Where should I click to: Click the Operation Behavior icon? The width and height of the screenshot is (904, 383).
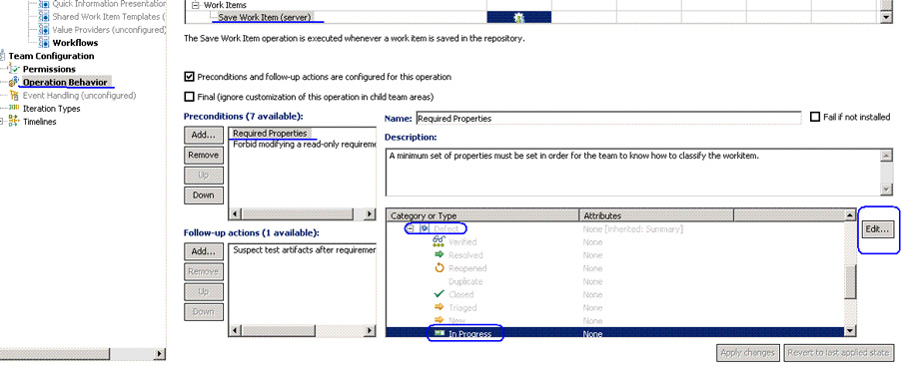click(x=14, y=83)
